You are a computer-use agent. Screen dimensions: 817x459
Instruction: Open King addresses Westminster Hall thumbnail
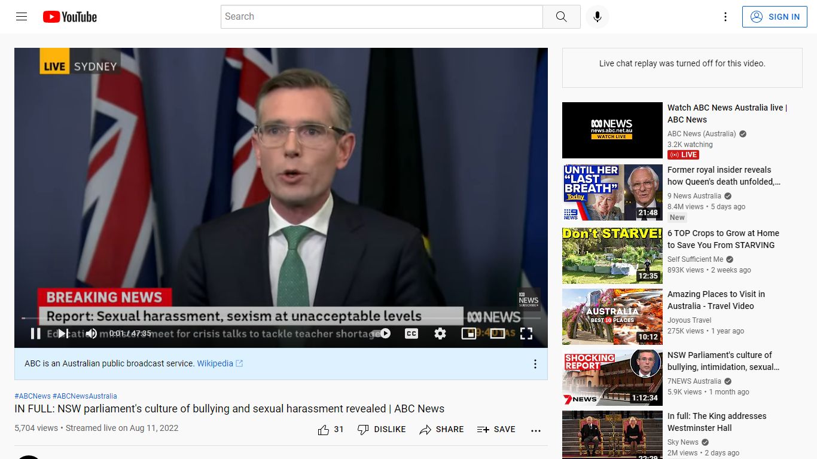pyautogui.click(x=612, y=434)
